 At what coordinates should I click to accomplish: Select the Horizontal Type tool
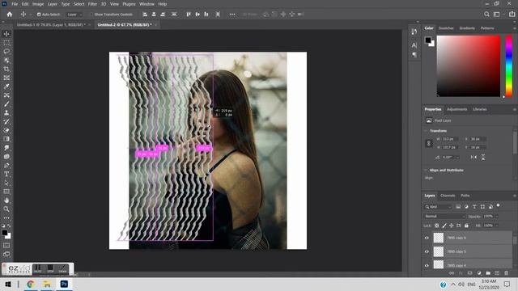click(x=6, y=174)
